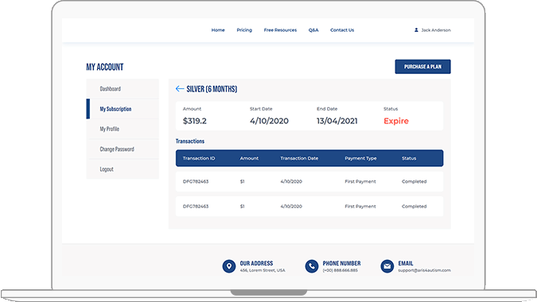
Task: Click the Transaction ID column header
Action: [x=199, y=158]
